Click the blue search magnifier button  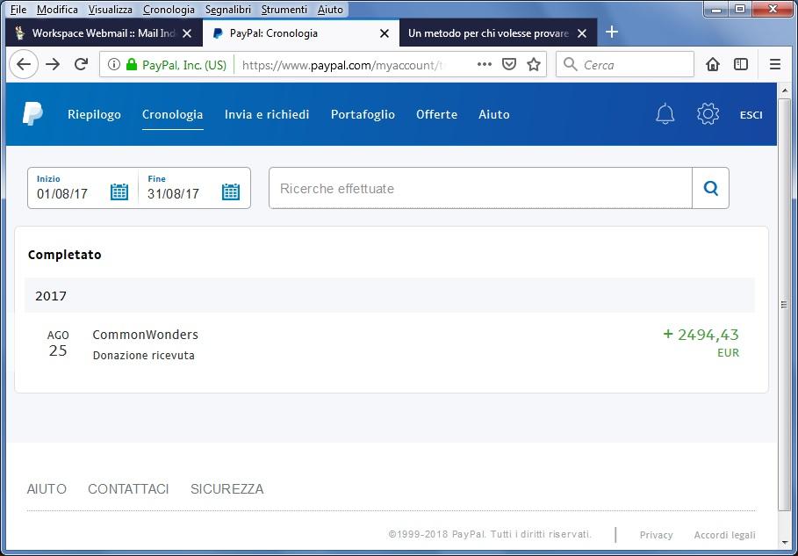coord(710,188)
